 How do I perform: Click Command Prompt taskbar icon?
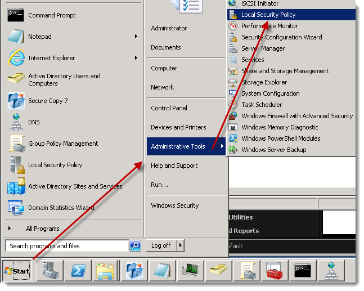[303, 271]
